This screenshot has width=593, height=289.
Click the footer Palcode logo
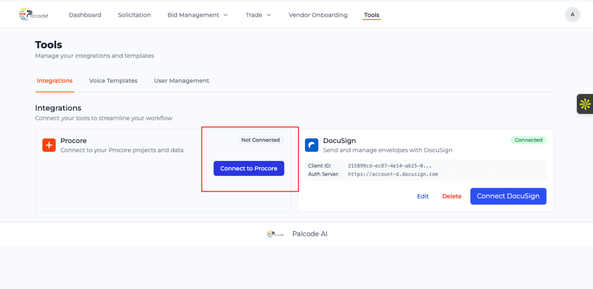pyautogui.click(x=276, y=234)
